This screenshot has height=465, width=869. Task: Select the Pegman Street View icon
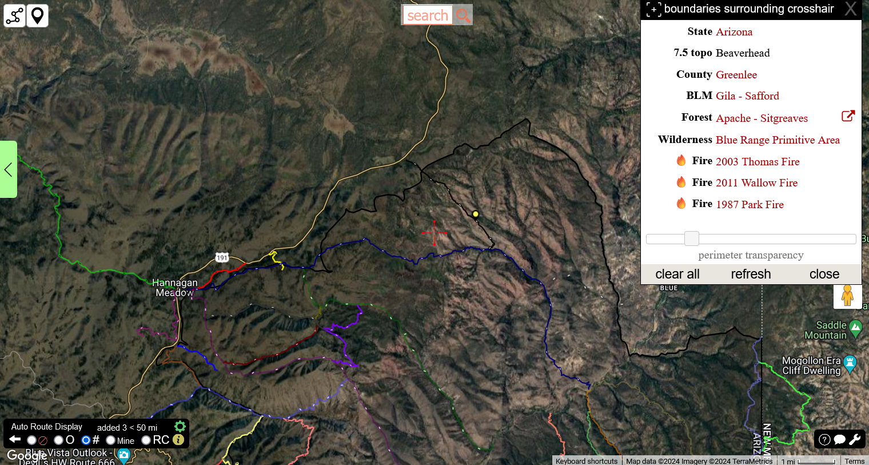pyautogui.click(x=847, y=296)
